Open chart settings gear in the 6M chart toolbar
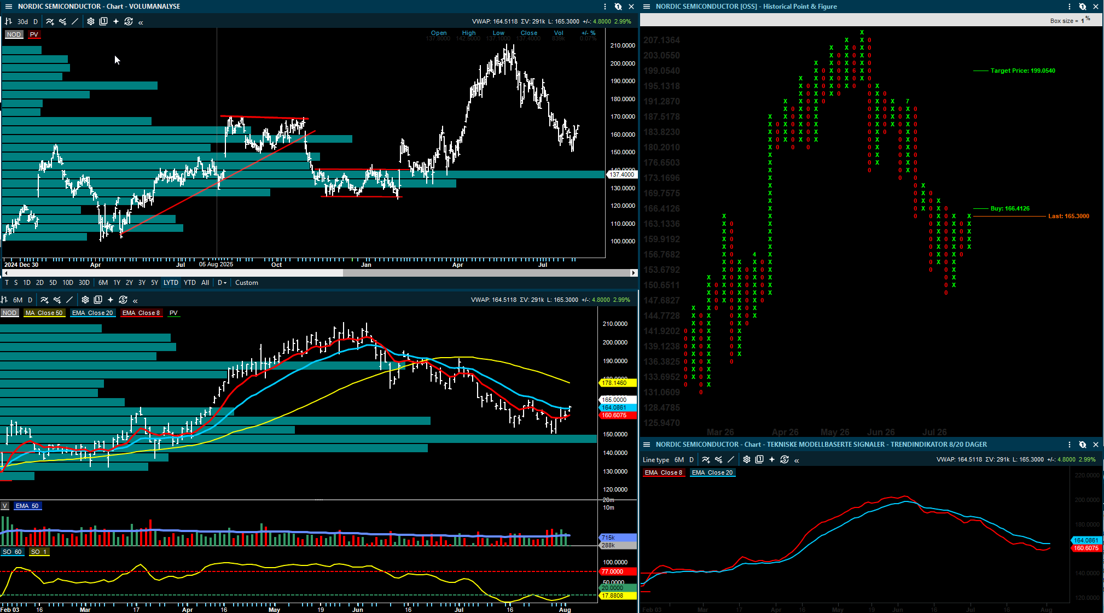1104x613 pixels. click(85, 300)
